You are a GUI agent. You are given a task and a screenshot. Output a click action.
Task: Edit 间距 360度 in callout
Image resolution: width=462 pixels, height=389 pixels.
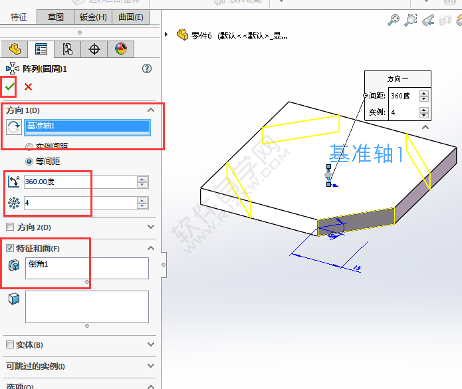(404, 96)
